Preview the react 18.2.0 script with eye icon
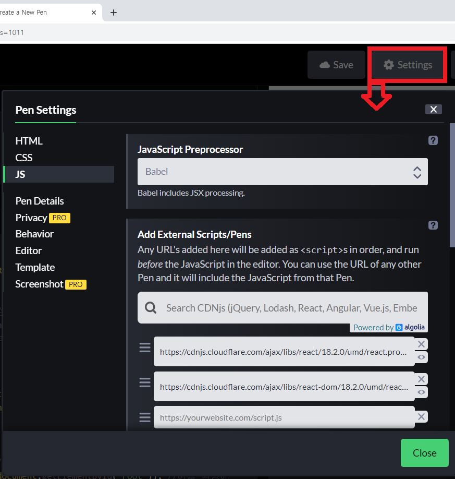This screenshot has height=479, width=455. (422, 357)
